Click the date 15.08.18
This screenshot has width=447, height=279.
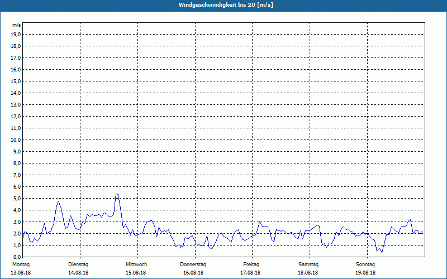[136, 273]
